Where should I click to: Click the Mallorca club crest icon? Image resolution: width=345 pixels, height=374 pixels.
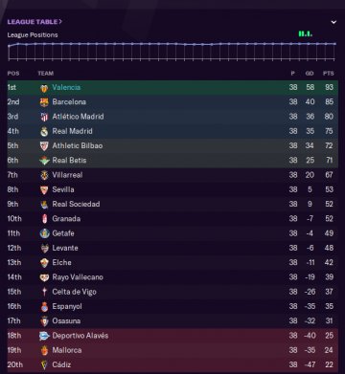(44, 351)
